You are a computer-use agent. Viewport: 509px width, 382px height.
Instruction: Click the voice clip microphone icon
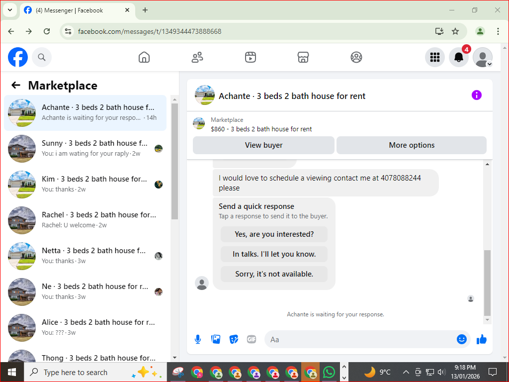tap(198, 339)
